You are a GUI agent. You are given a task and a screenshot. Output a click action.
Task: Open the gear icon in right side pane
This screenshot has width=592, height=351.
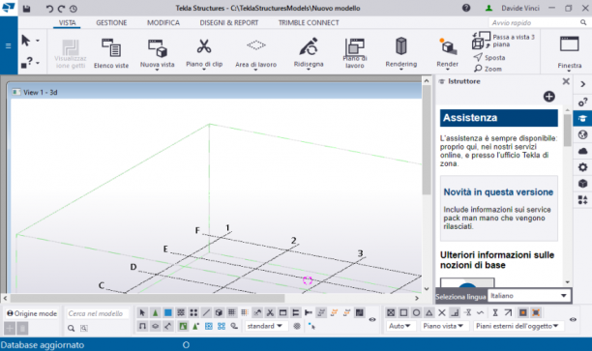pyautogui.click(x=583, y=167)
